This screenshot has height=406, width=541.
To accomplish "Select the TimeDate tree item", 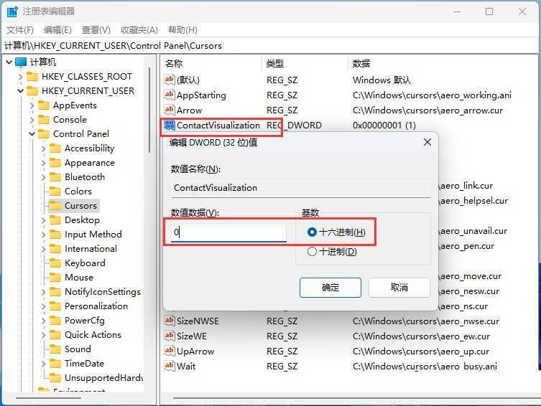I will click(x=84, y=364).
